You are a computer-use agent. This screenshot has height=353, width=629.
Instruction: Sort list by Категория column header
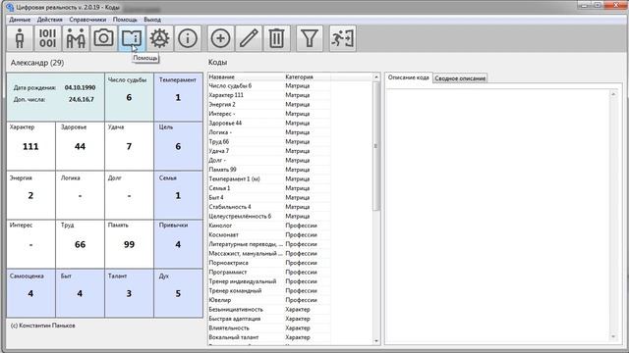click(308, 76)
